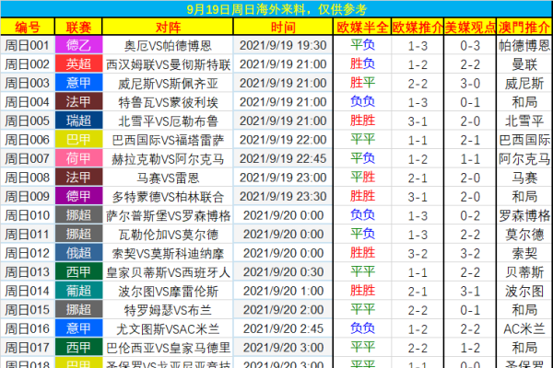
Task: Select match cell 萨尔普斯堡VS罗森博格
Action: click(x=168, y=215)
